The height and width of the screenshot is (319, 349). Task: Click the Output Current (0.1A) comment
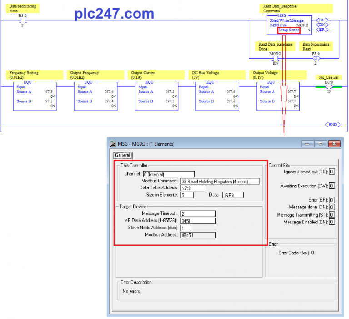tap(156, 75)
